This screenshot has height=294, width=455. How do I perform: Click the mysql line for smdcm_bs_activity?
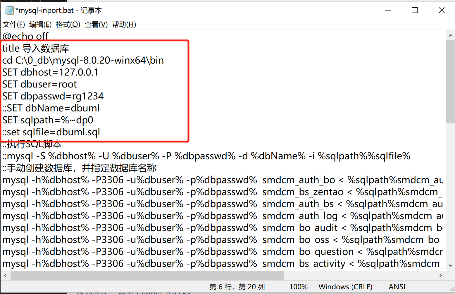point(223,263)
